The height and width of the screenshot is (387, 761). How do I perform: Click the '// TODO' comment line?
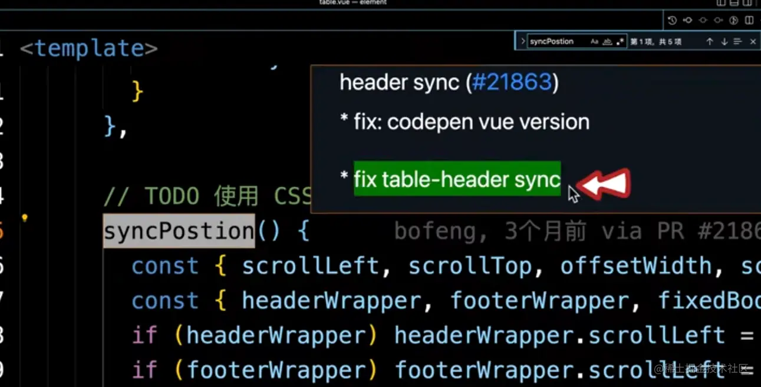[x=207, y=197]
